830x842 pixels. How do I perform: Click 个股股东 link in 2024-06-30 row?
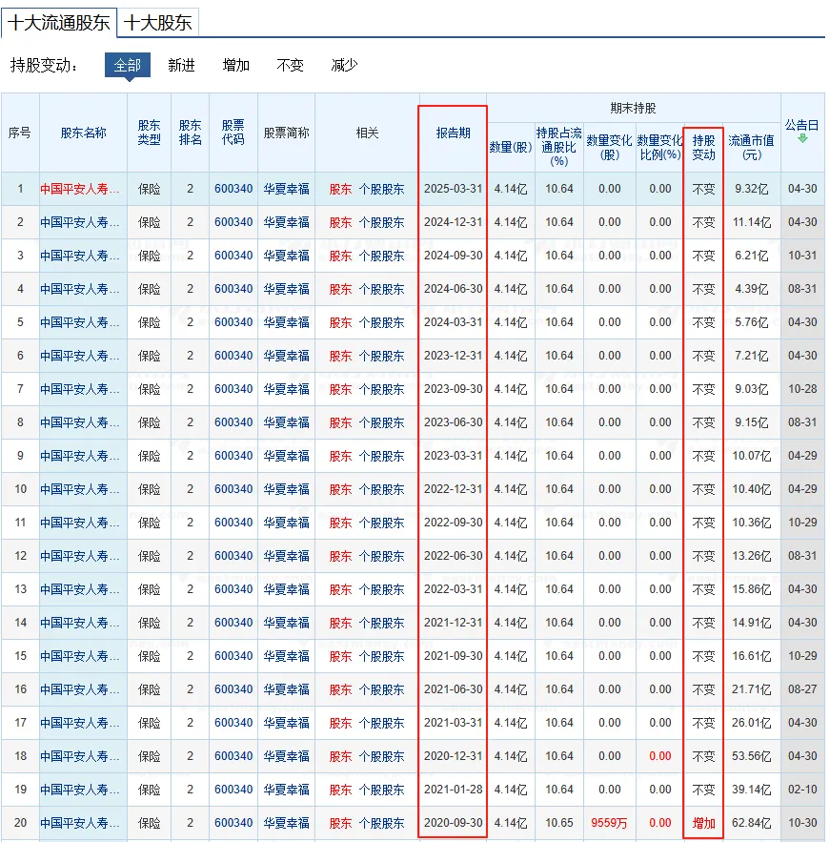[x=381, y=289]
